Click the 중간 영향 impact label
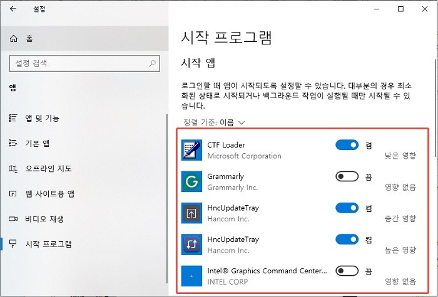 coord(400,218)
